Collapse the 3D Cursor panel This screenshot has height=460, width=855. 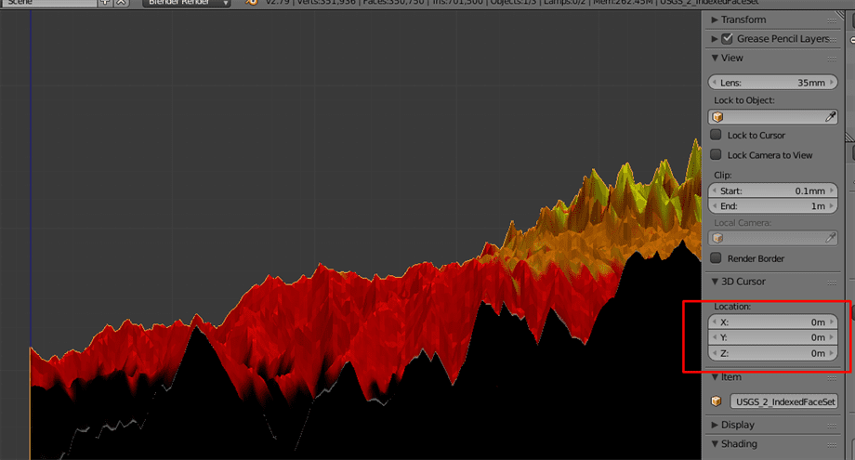coord(715,282)
